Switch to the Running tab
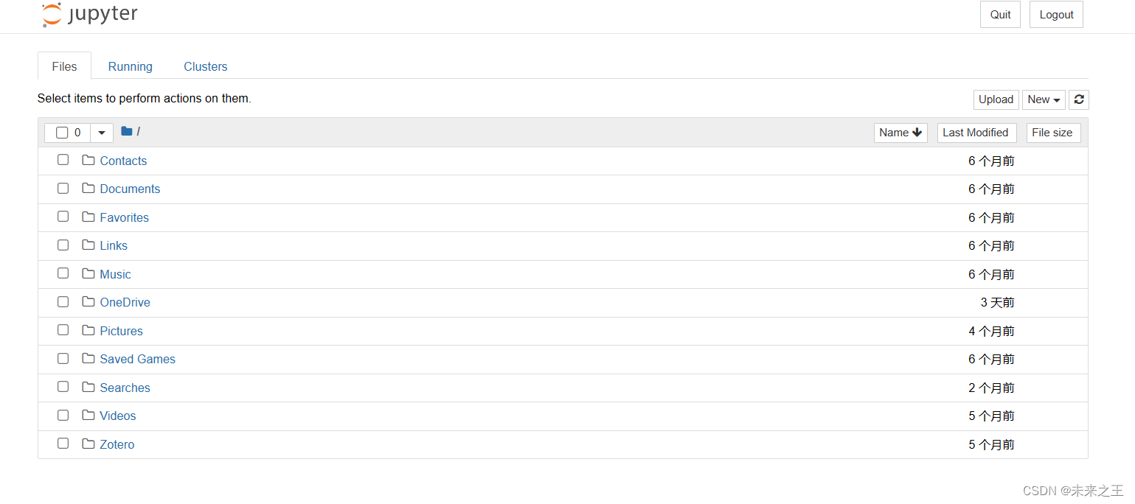 130,66
